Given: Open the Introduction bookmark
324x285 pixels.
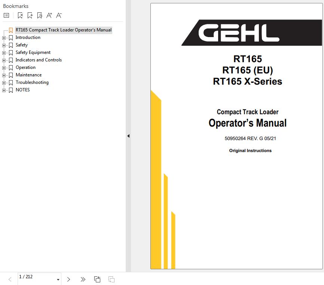Looking at the screenshot, I should point(28,37).
